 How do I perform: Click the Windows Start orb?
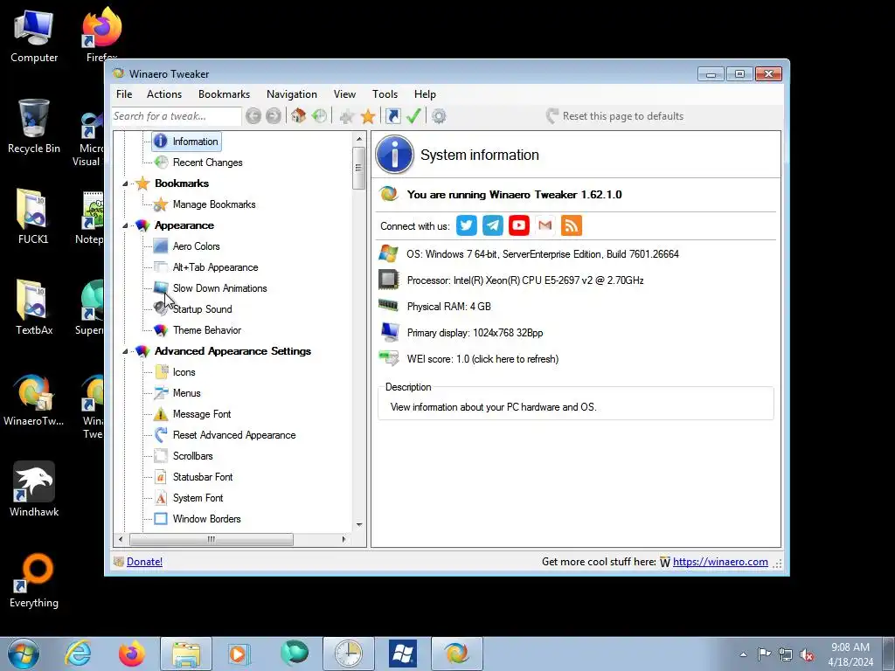point(24,654)
